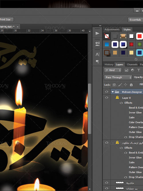Screen dimensions: 143x191
Task: Apply the Default no-style swatch
Action: (x=107, y=36)
